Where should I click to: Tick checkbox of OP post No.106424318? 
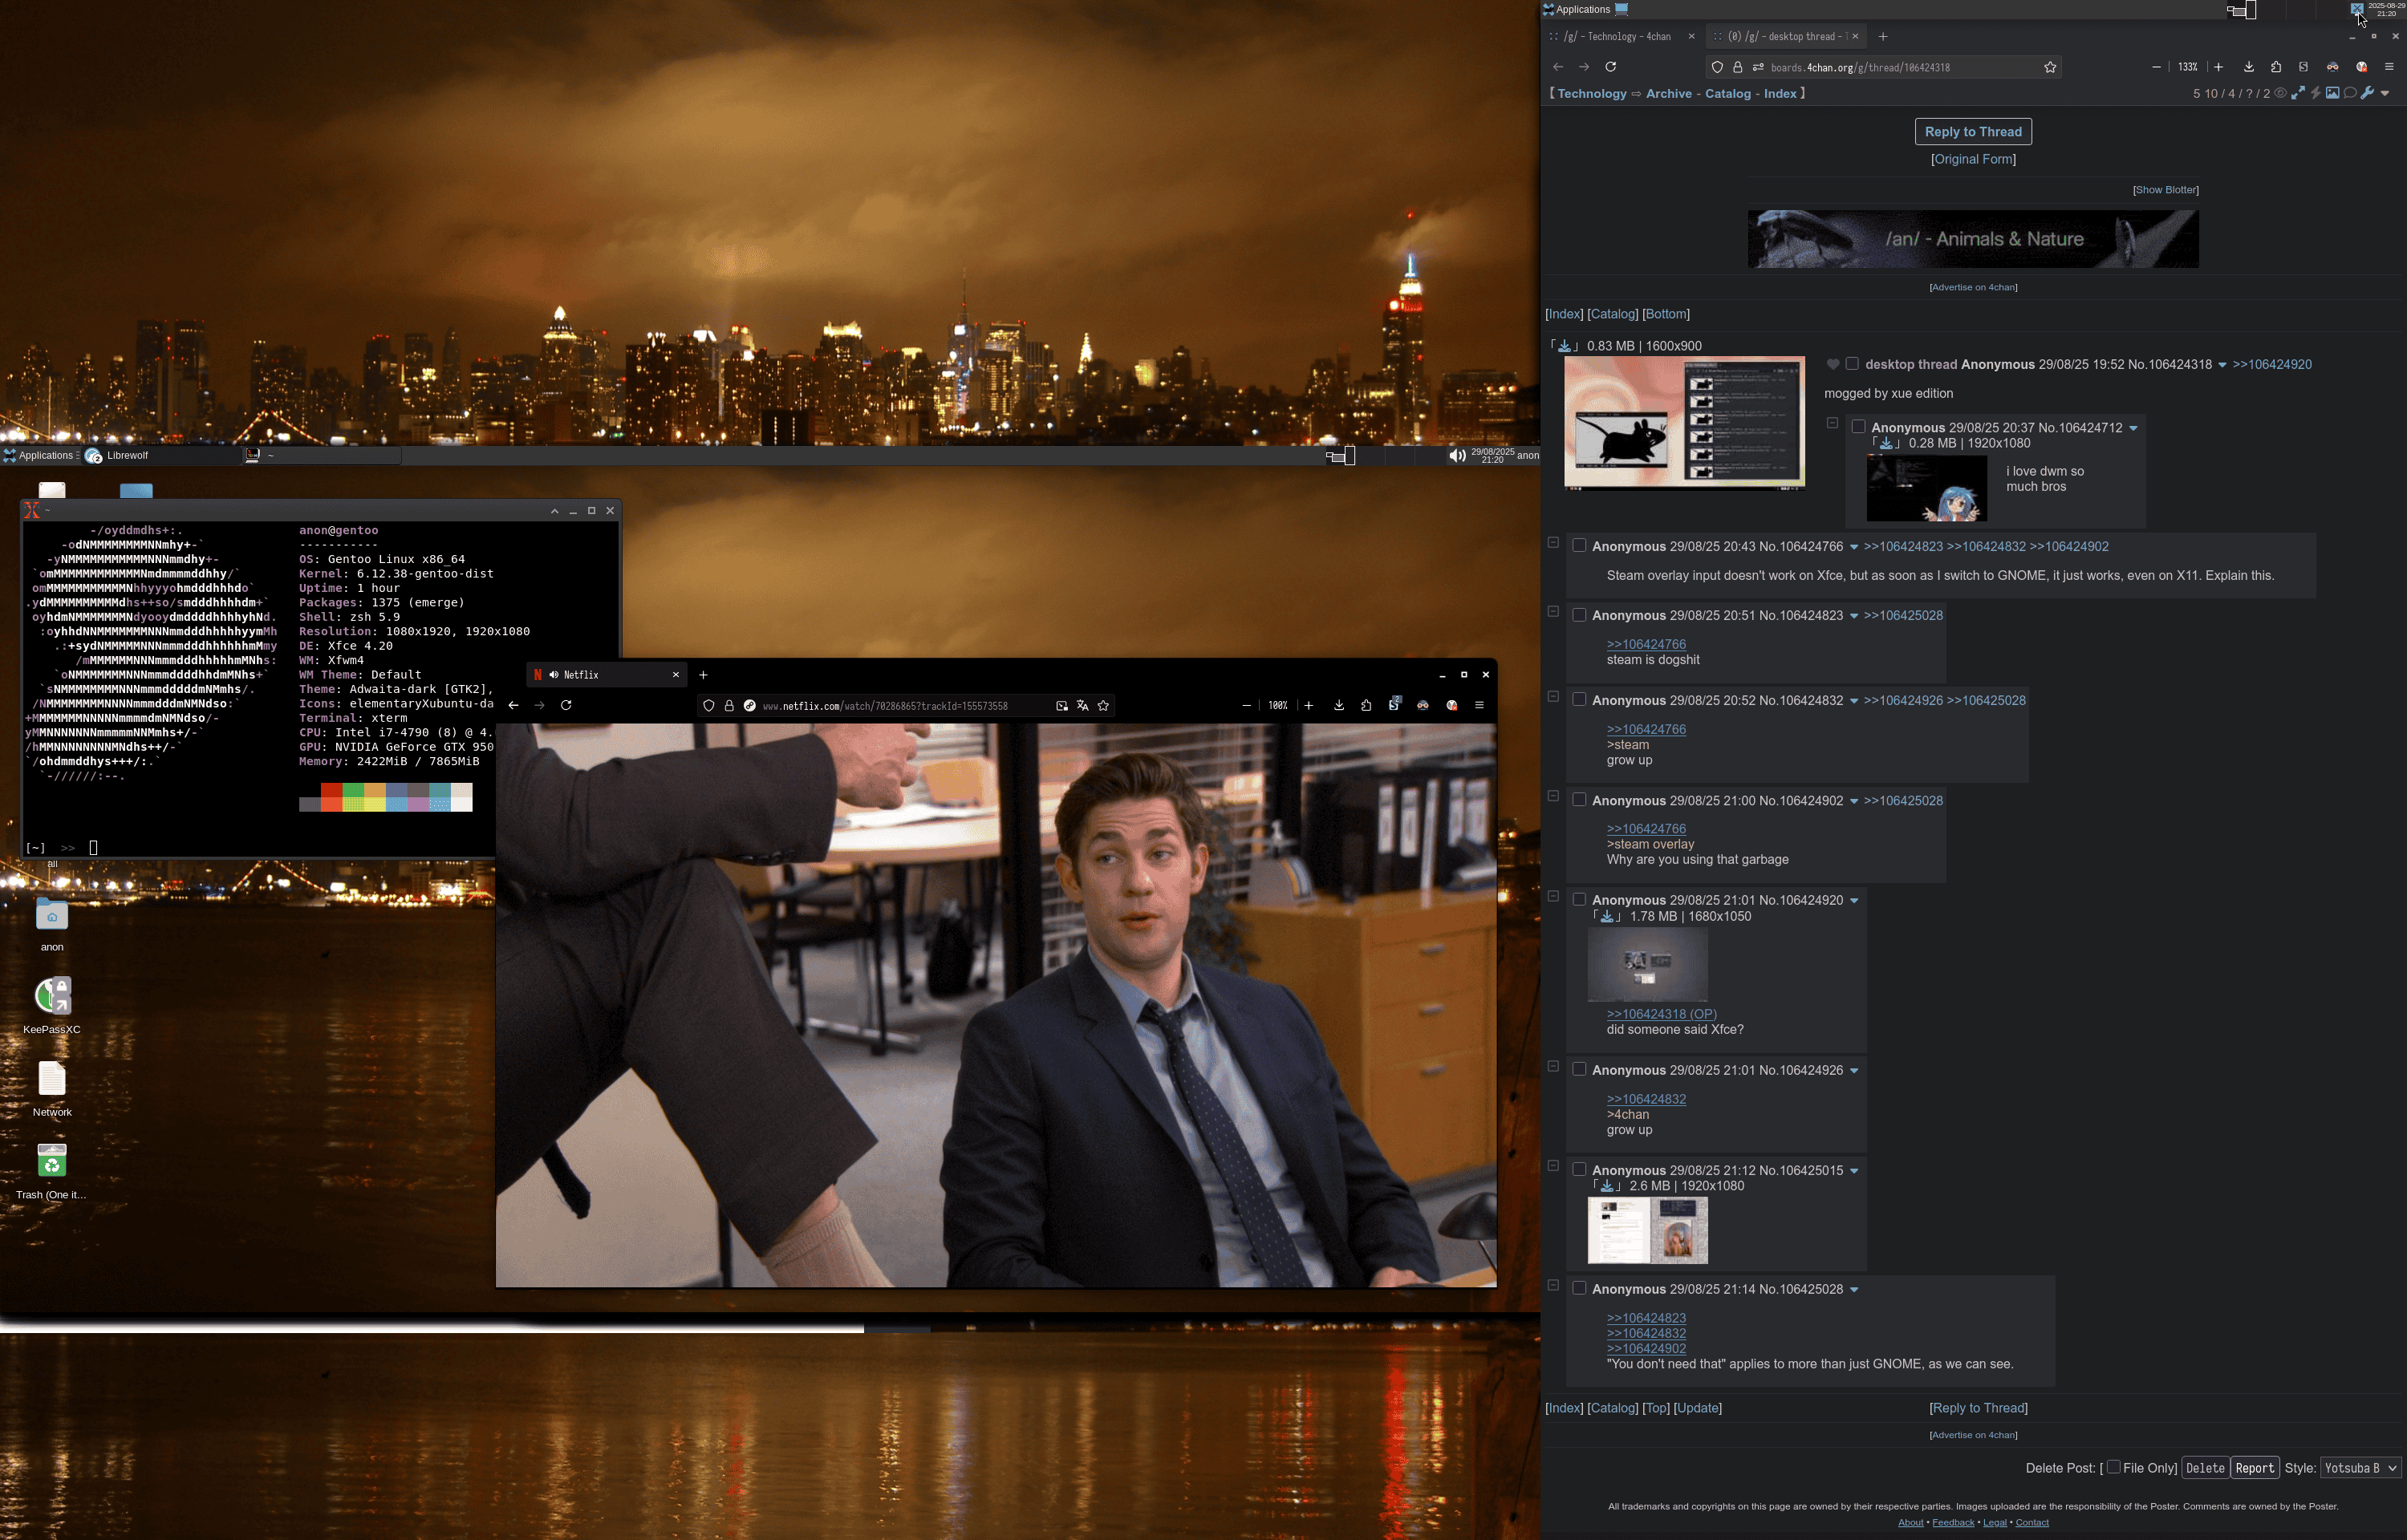1852,364
